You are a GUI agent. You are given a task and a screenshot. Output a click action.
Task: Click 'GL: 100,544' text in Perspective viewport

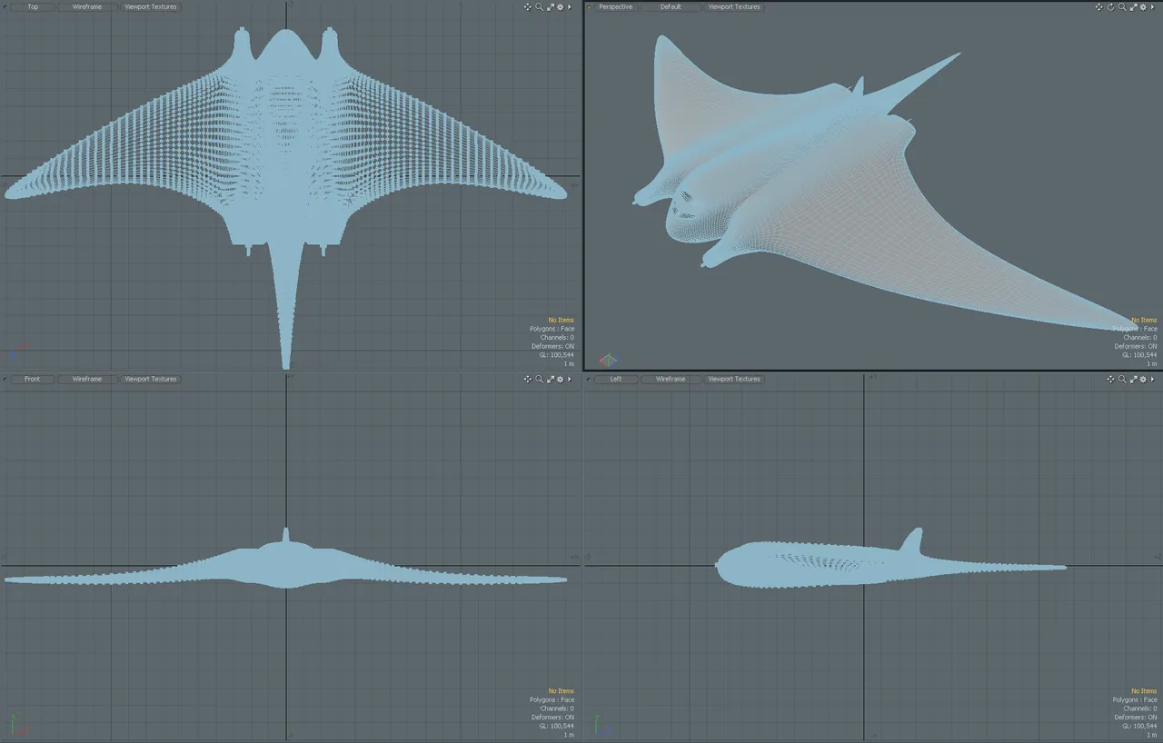(1139, 354)
